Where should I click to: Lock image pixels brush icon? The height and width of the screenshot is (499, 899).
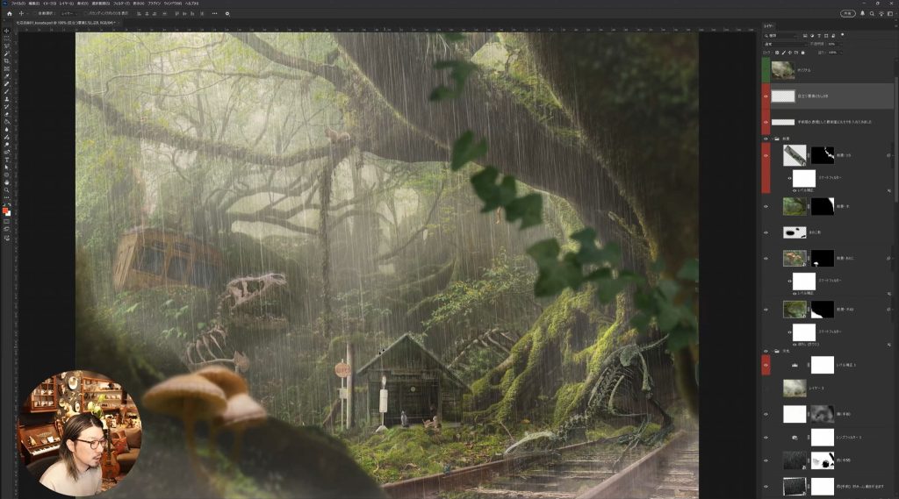click(x=784, y=53)
